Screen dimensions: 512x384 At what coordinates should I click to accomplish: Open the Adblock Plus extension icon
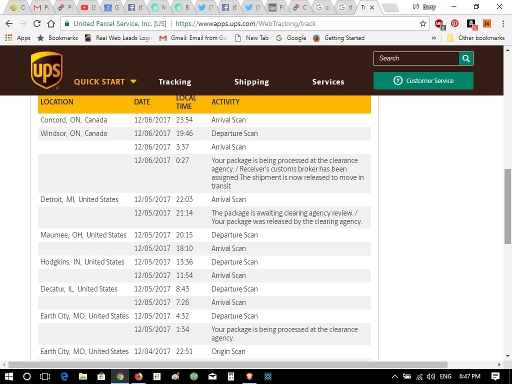pos(439,24)
